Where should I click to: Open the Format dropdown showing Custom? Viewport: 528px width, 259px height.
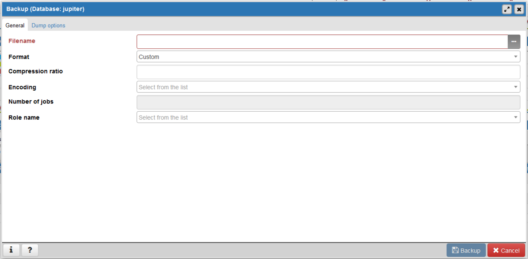click(x=328, y=57)
